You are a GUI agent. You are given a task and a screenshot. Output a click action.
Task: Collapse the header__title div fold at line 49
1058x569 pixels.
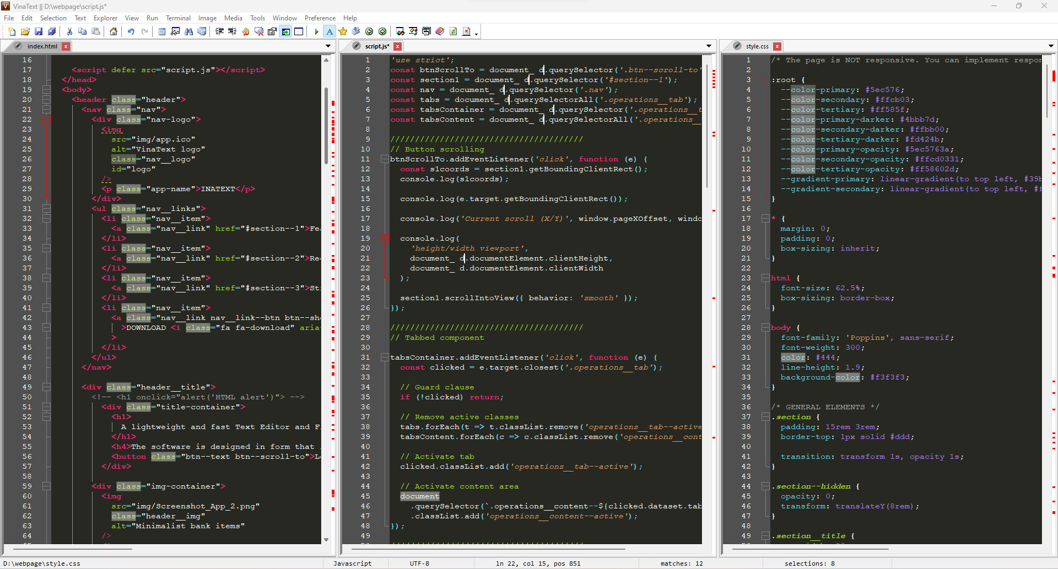47,387
